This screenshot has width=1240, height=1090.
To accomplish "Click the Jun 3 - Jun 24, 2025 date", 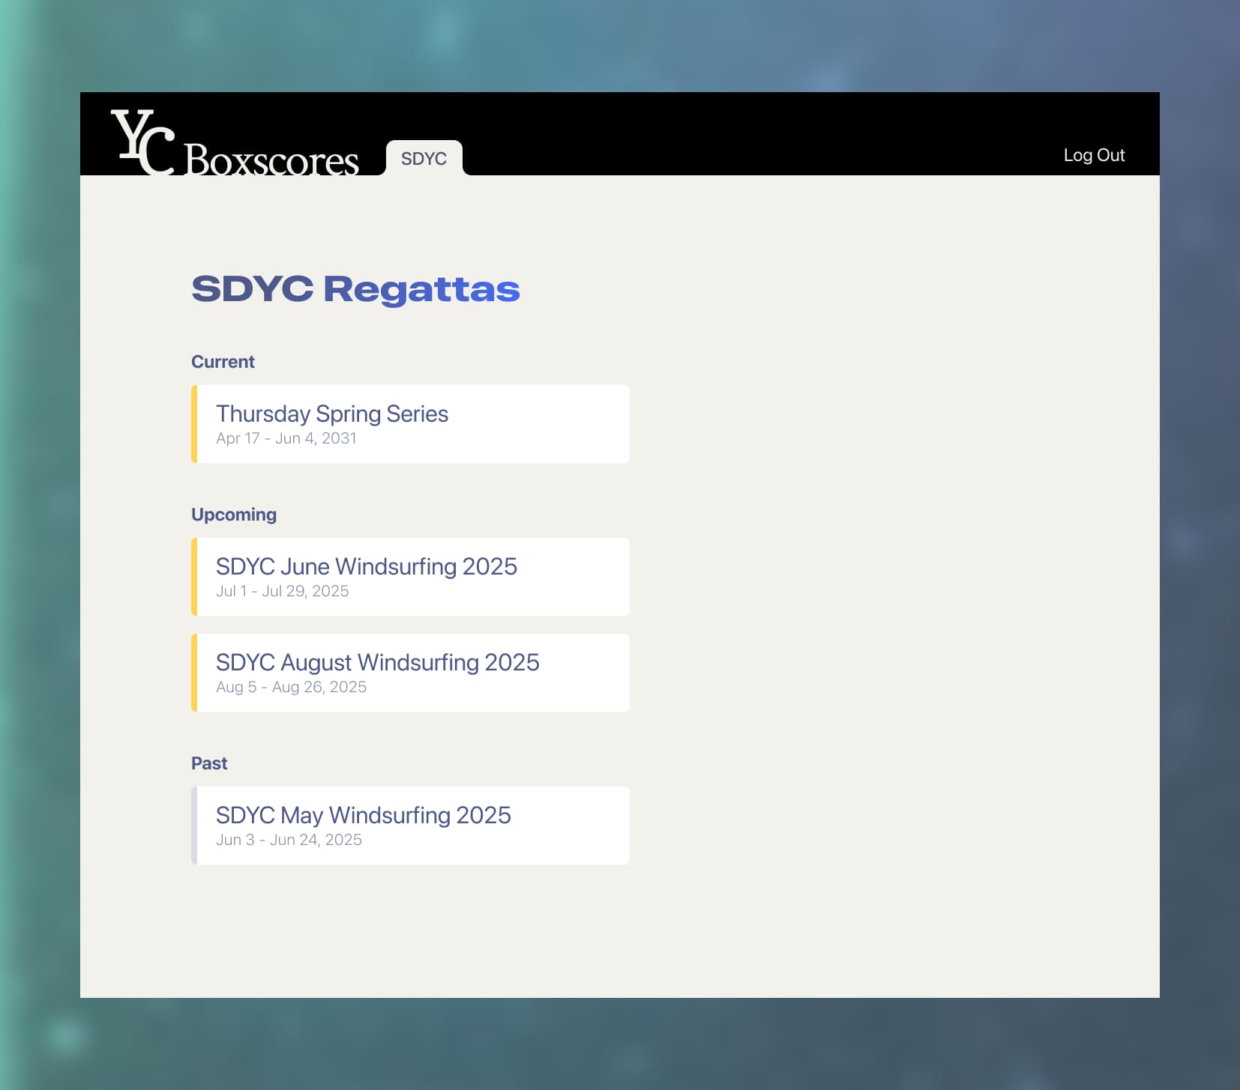I will point(289,840).
